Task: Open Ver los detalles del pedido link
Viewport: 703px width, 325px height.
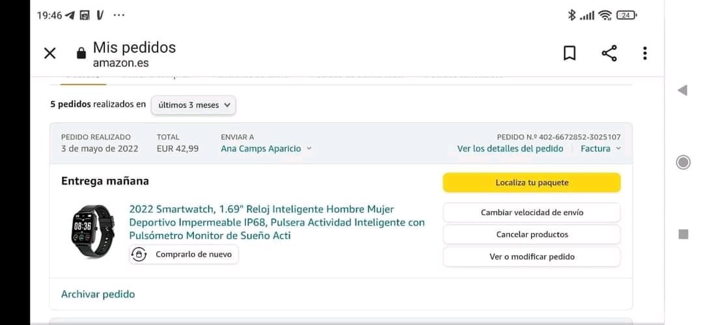Action: coord(510,149)
